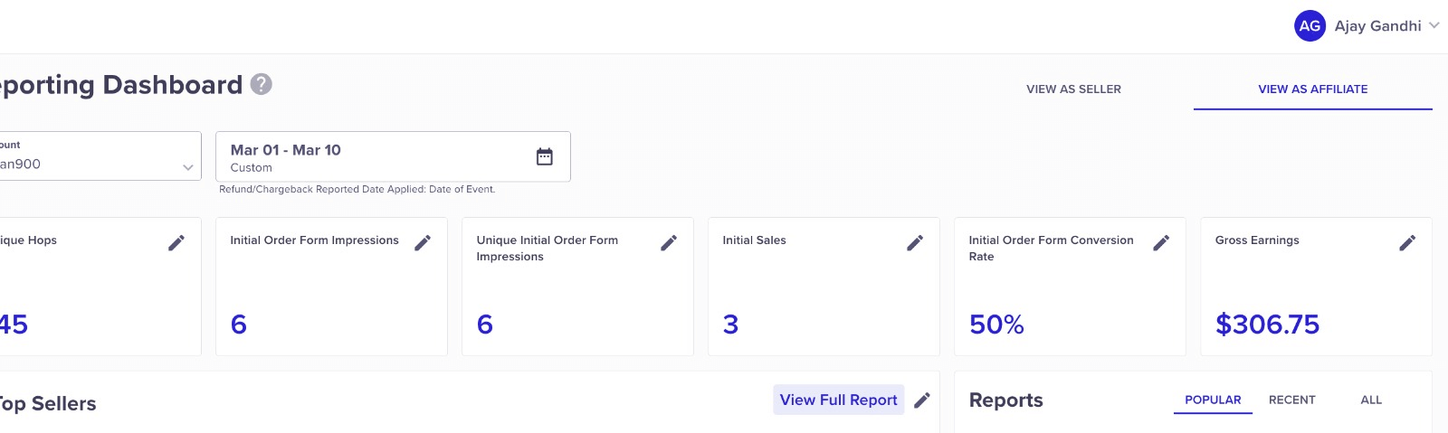Switch to View as Seller tab
The image size is (1448, 433).
tap(1073, 89)
